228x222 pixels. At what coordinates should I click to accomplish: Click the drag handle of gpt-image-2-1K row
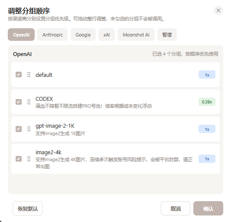[29, 129]
